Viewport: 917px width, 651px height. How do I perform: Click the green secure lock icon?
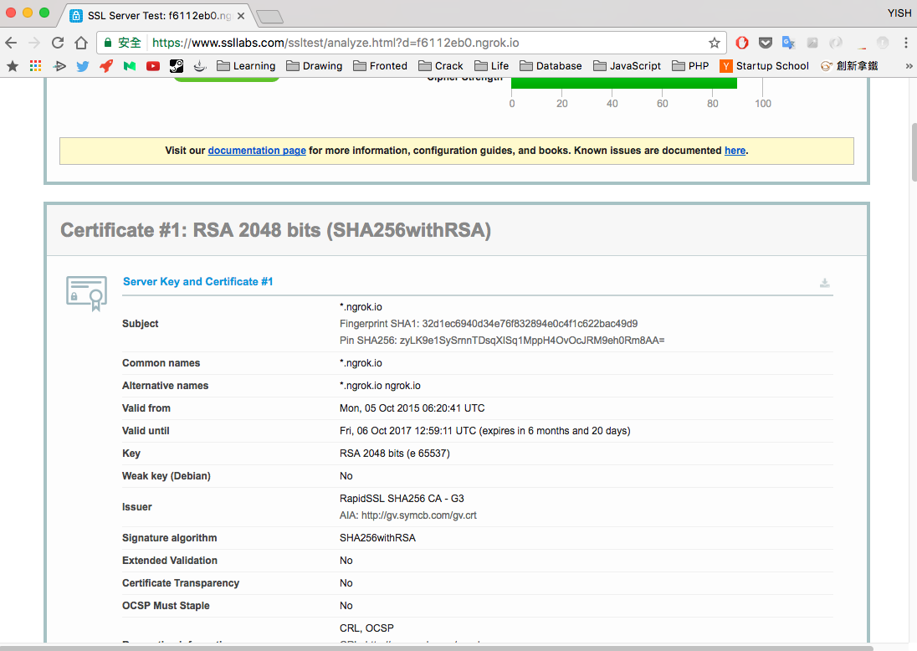coord(108,43)
